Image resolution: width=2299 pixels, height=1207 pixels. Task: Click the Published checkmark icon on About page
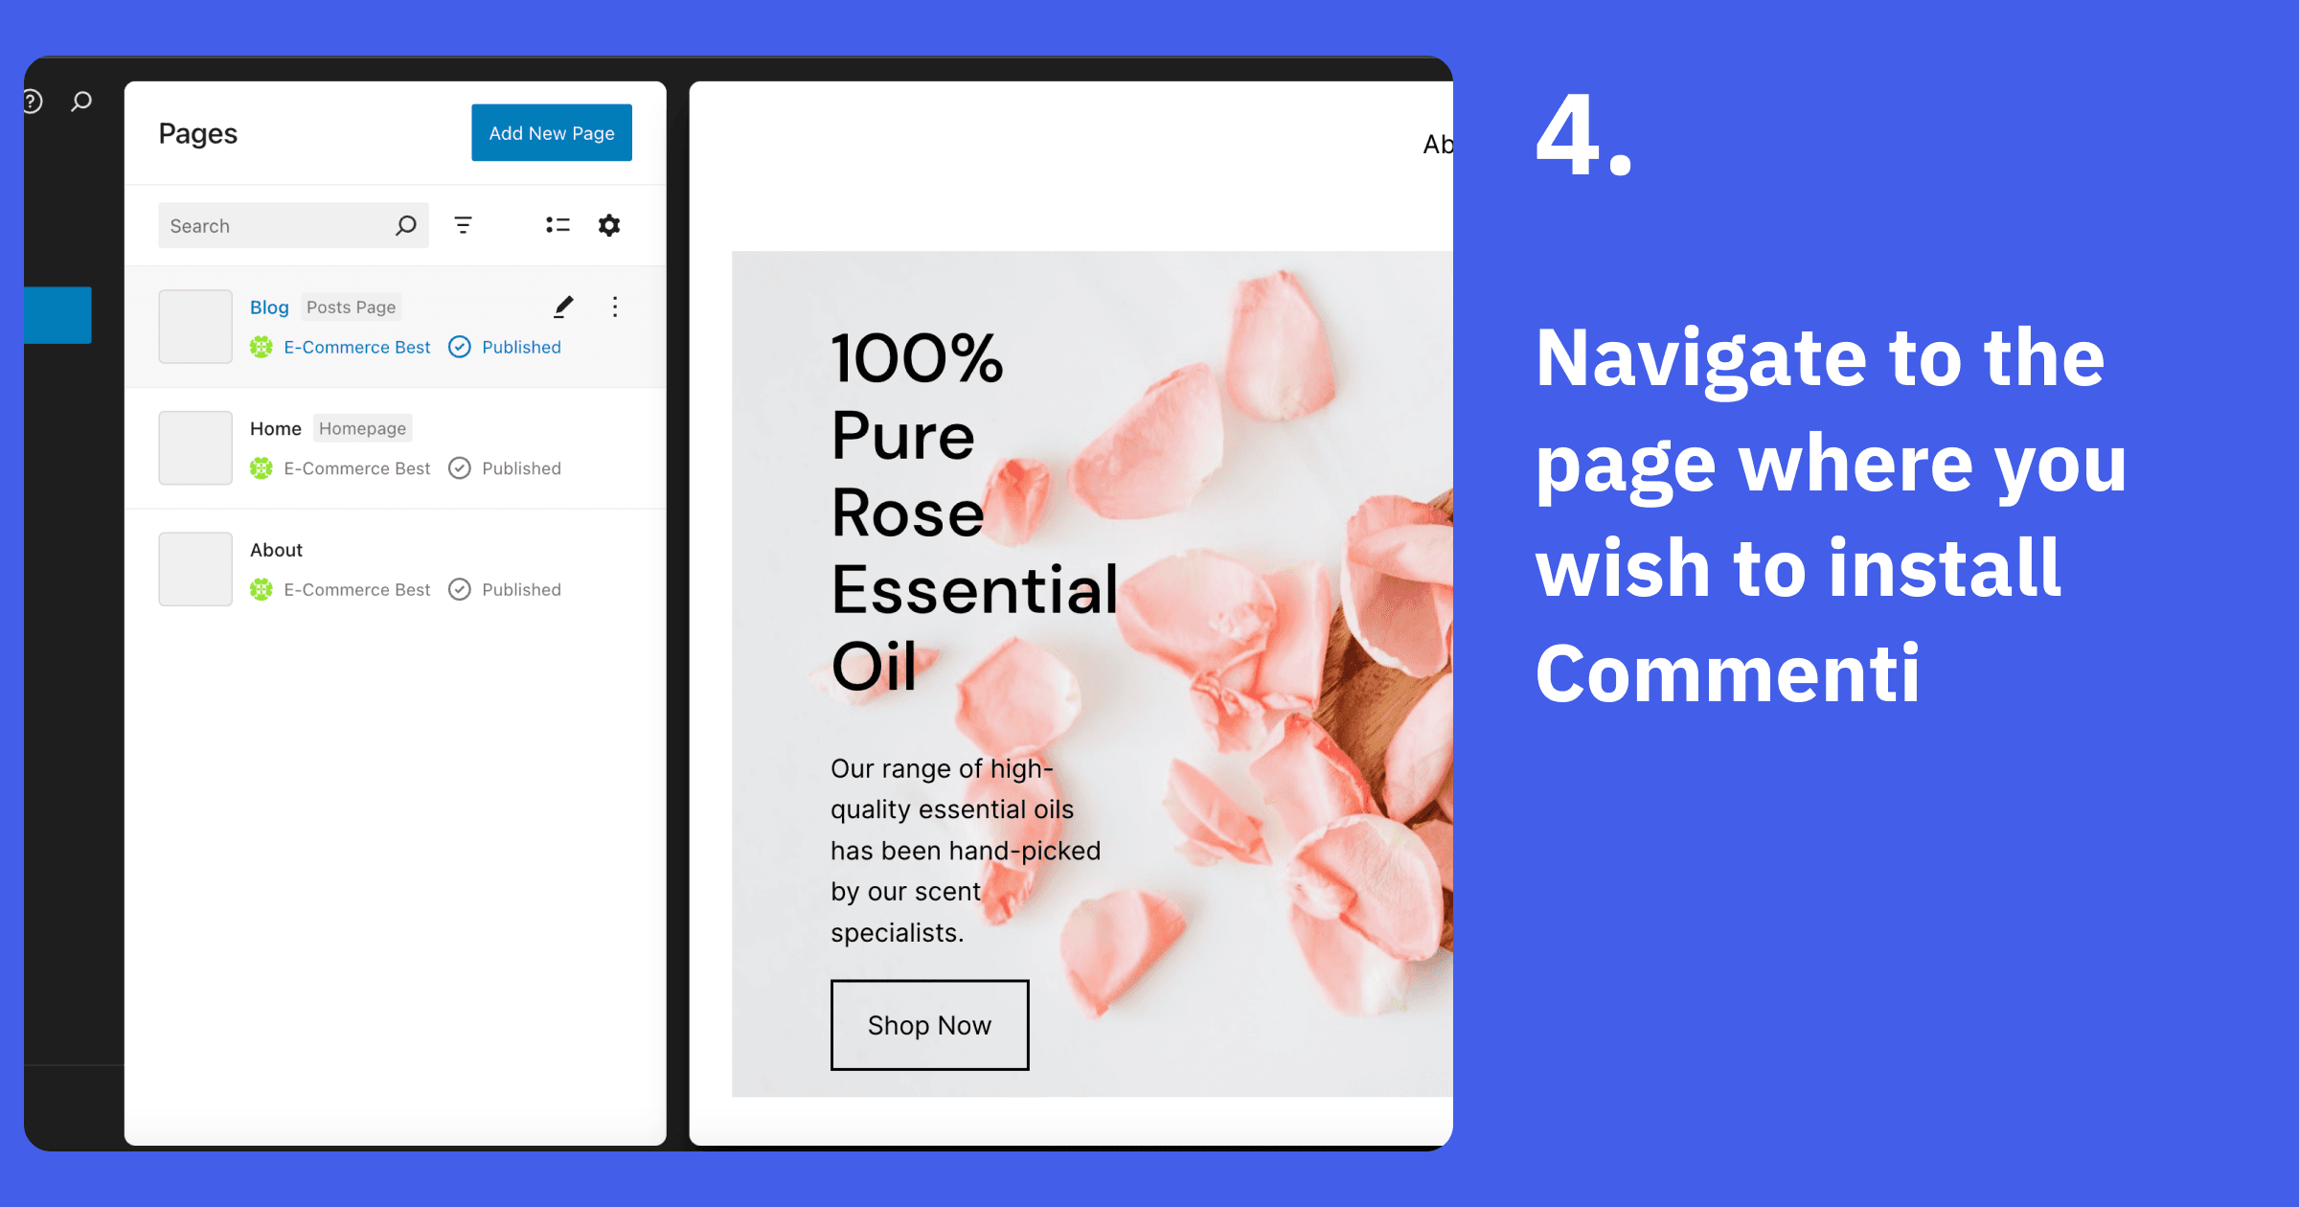(x=461, y=588)
